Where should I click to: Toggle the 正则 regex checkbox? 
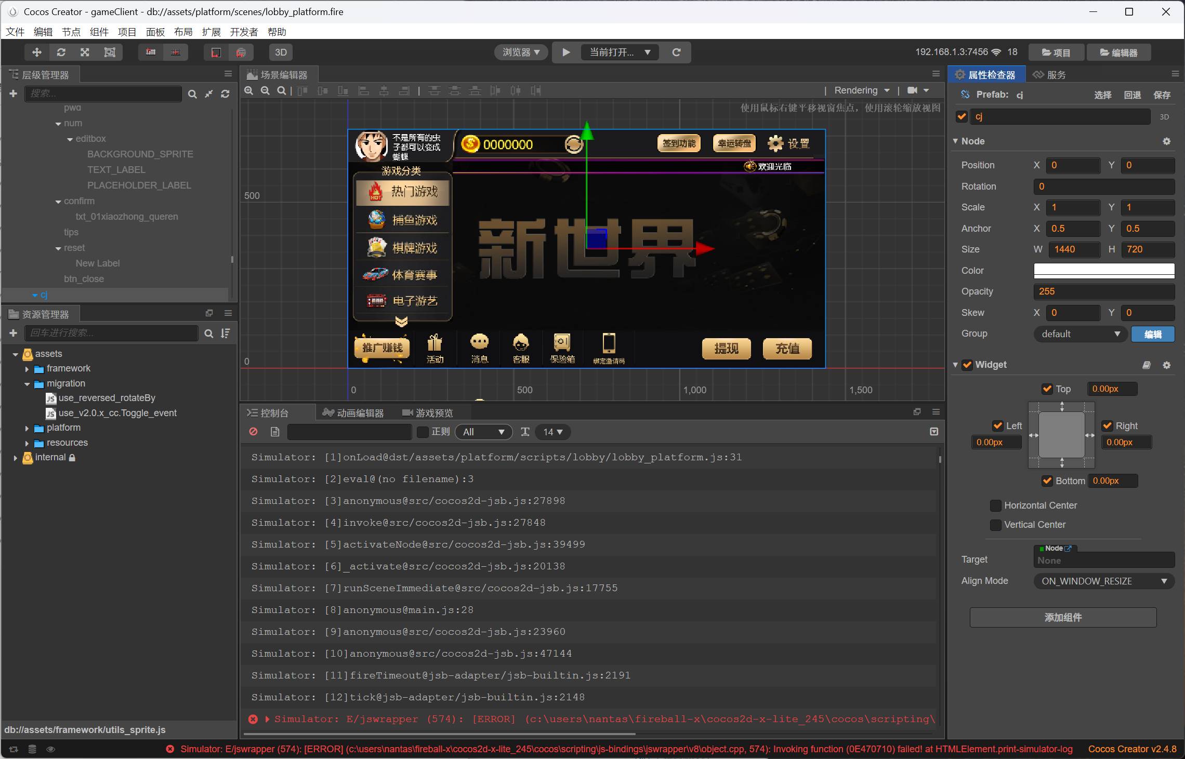(423, 432)
